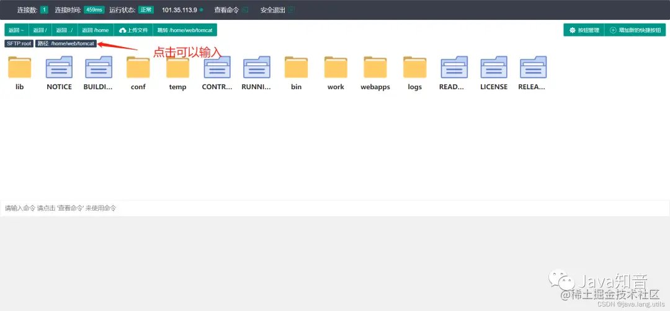Select the RELEA... file icon
This screenshot has height=311, width=670.
coord(534,68)
